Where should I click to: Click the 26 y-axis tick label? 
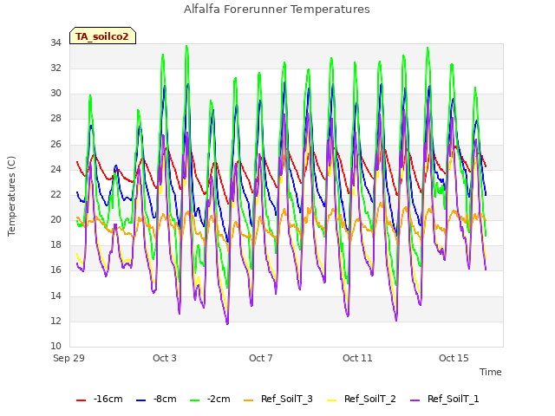[x=55, y=145]
